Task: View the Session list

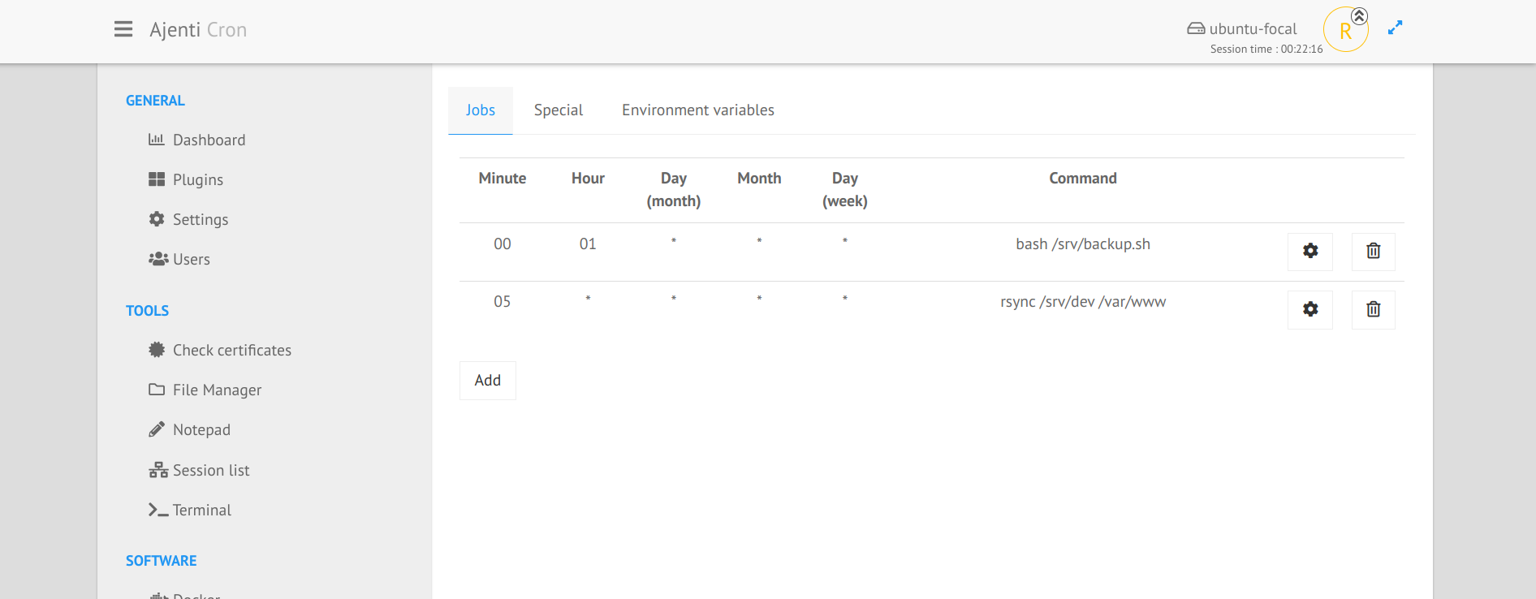Action: point(210,471)
